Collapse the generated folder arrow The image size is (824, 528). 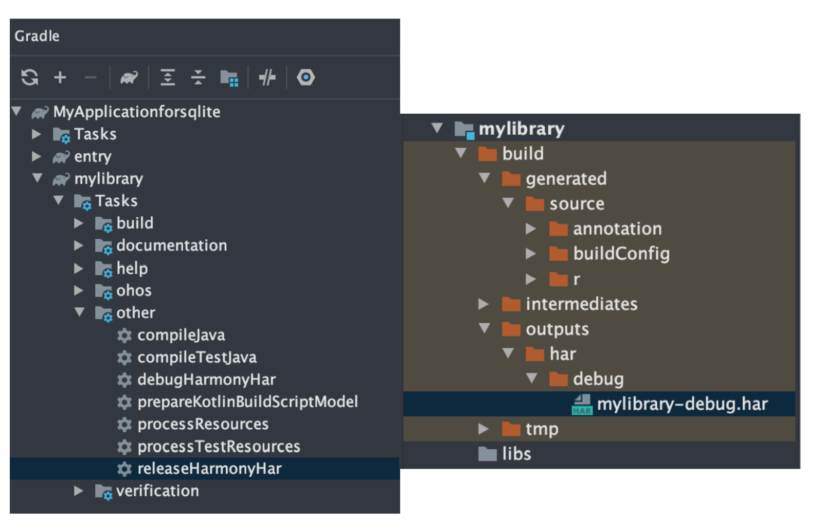[x=485, y=178]
